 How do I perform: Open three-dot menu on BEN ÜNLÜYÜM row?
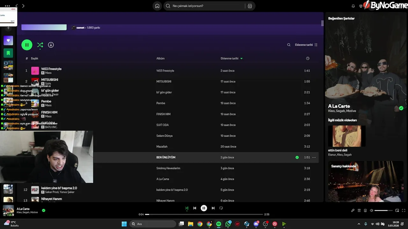click(314, 157)
